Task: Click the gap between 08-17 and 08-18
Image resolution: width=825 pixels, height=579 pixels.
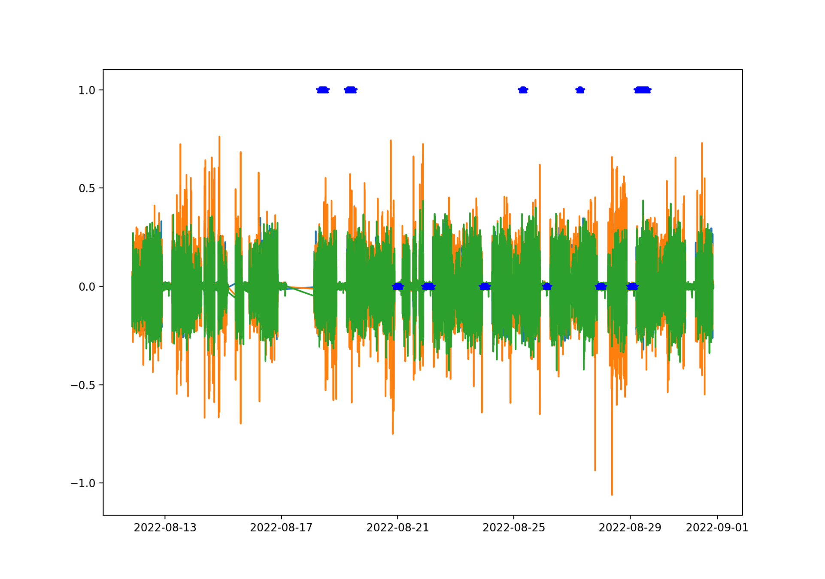Action: (300, 288)
